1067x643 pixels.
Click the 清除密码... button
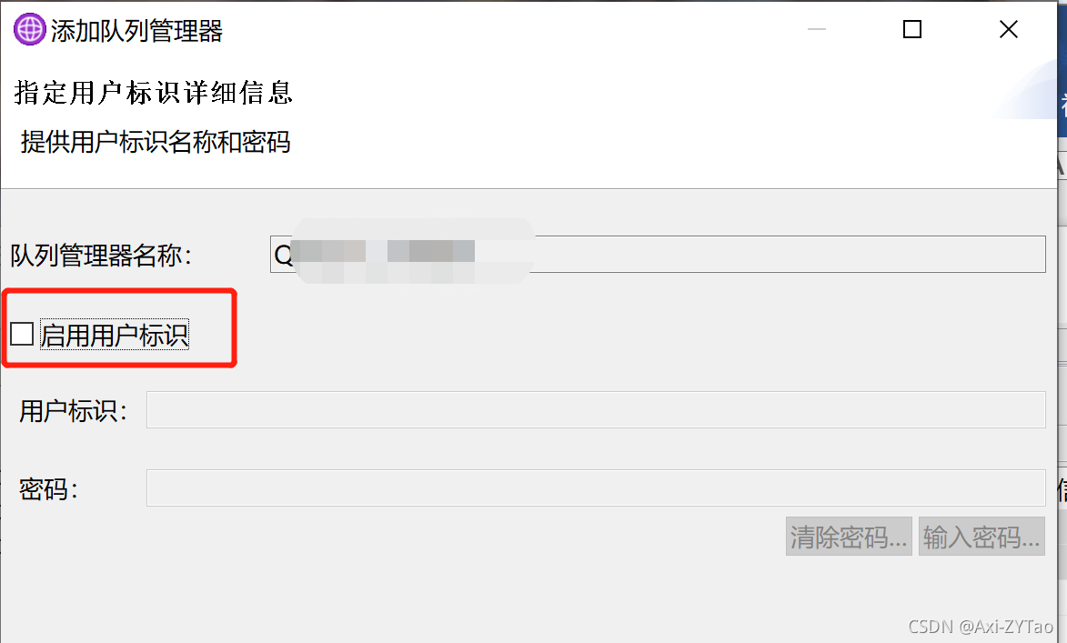tap(849, 537)
